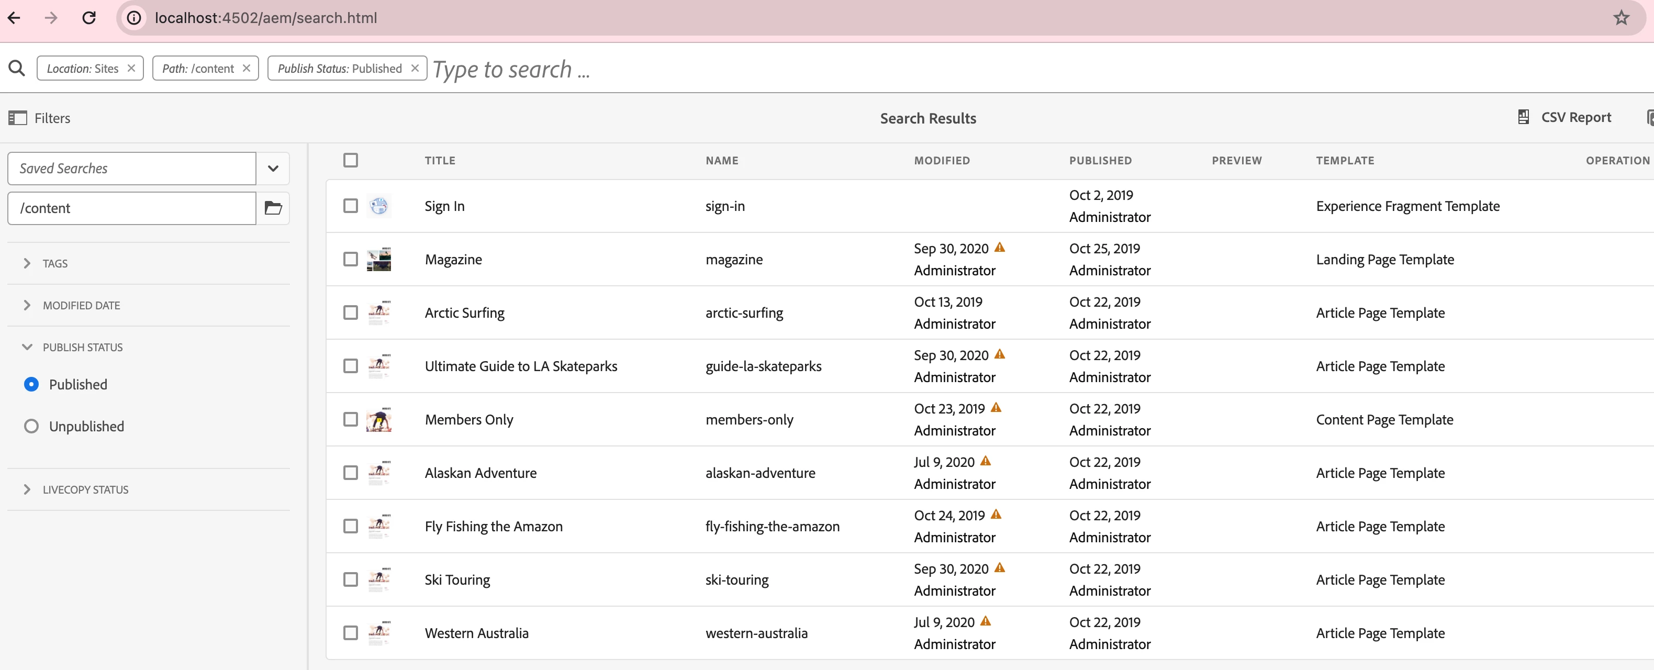Check the Arctic Surfing row checkbox
This screenshot has height=670, width=1654.
351,313
